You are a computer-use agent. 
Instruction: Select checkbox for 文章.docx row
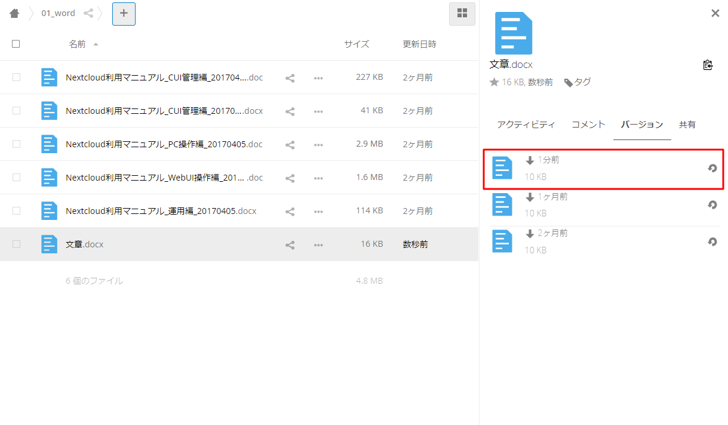click(16, 244)
